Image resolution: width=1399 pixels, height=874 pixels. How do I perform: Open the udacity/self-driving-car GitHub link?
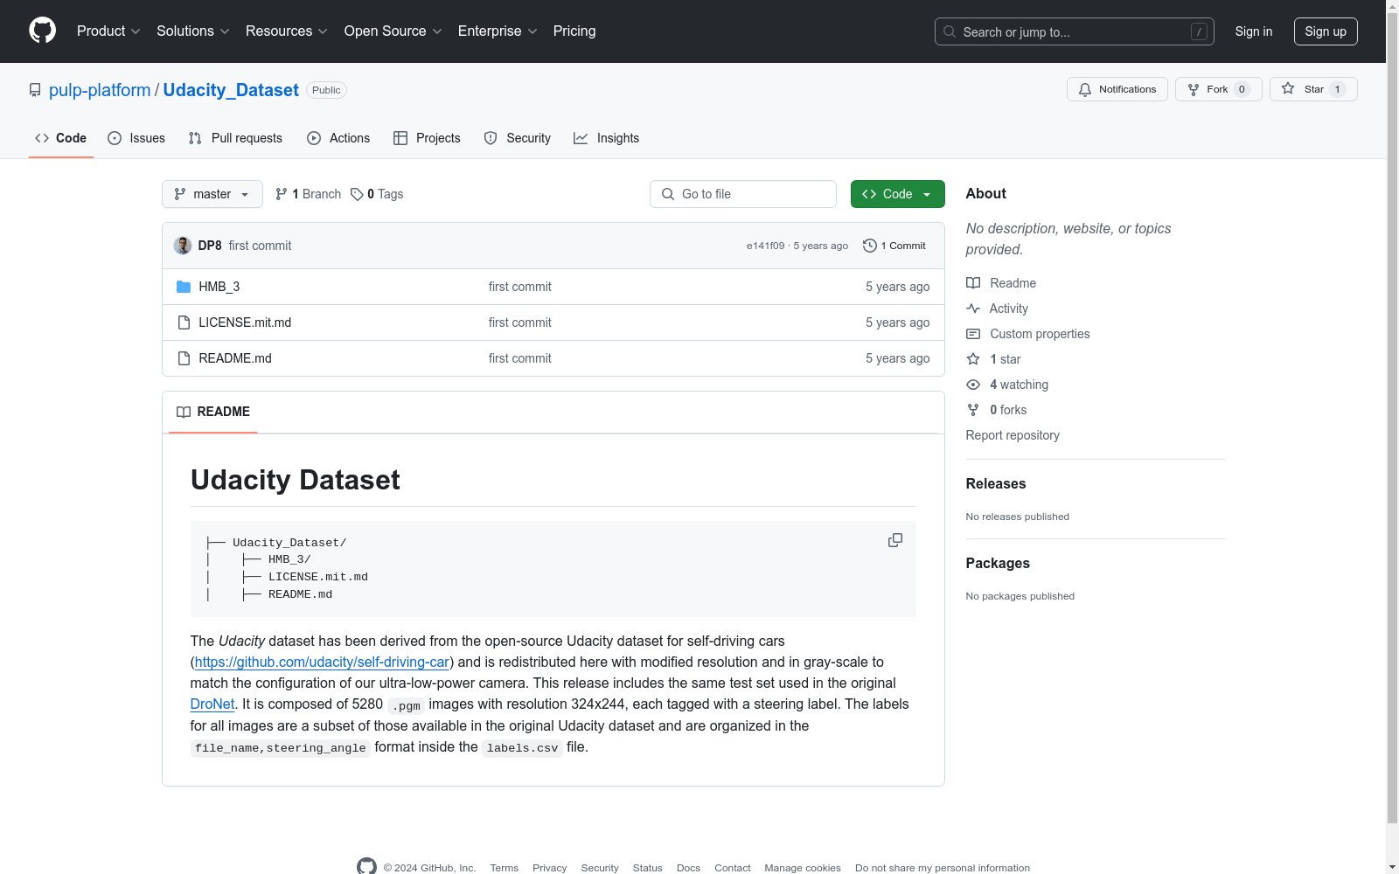[x=322, y=662]
